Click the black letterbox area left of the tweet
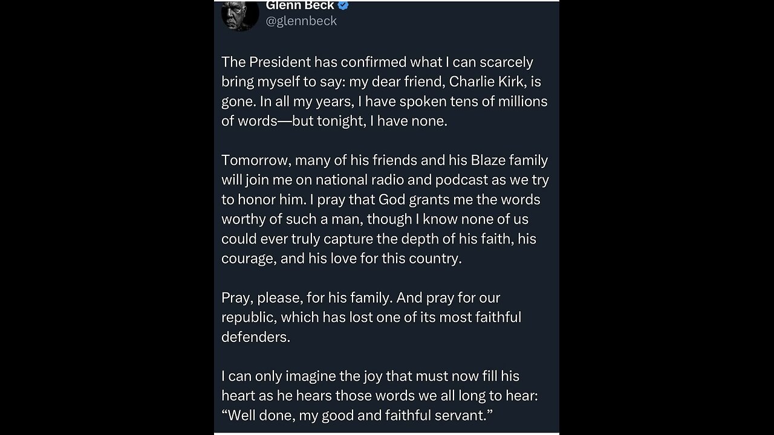This screenshot has height=435, width=774. pyautogui.click(x=107, y=217)
